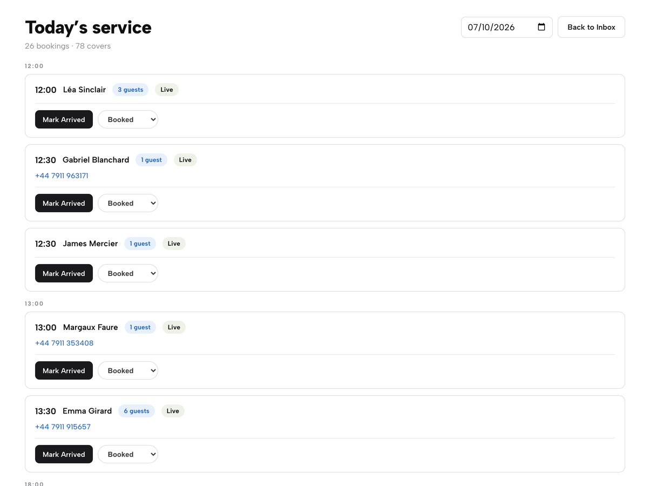
Task: Click the Live badge for Margaux Faure
Action: coord(174,327)
